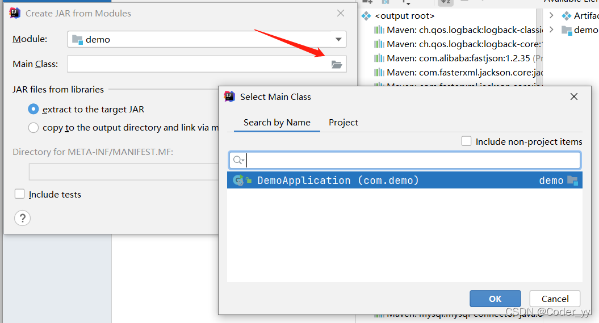Click the IntelliJ logo in Create JAR title

[x=15, y=13]
